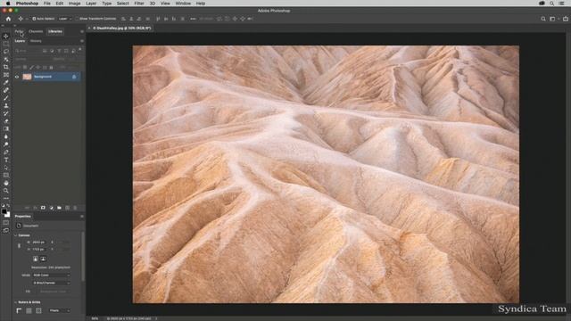This screenshot has width=571, height=321.
Task: Select the Horizontal Type tool
Action: click(x=6, y=160)
